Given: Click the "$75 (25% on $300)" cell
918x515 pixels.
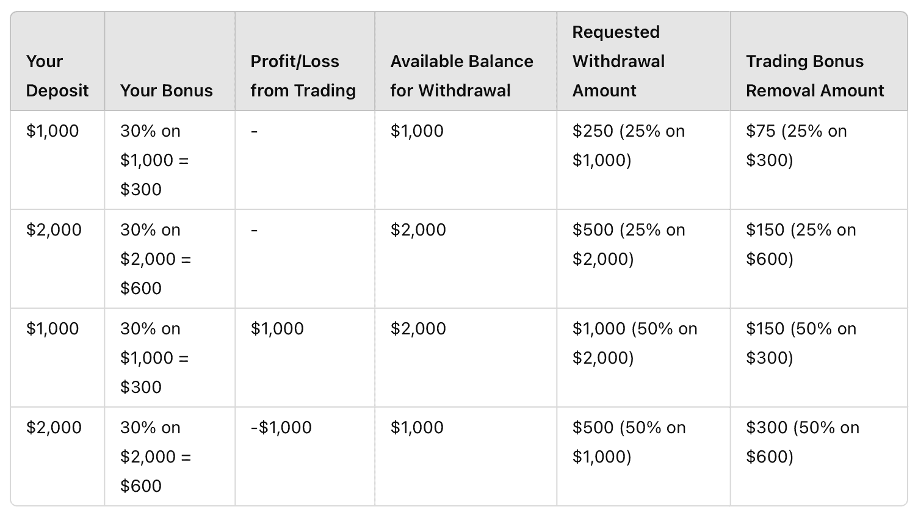Looking at the screenshot, I should pos(796,145).
